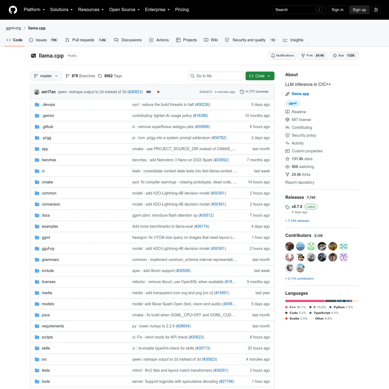
Task: Open the first contributor avatar thumbnail
Action: [290, 246]
